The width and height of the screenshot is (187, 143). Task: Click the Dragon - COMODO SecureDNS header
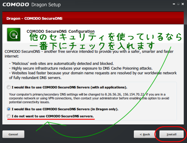pos(34,18)
